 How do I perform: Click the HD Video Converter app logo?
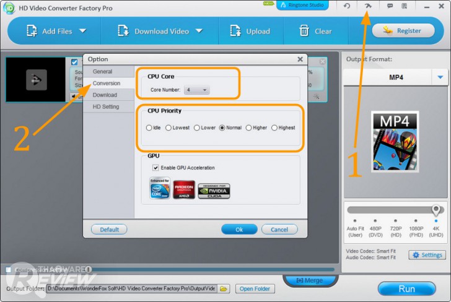9,8
